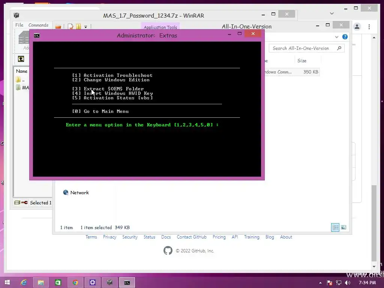Open the Quick Access Toolbar customize dropdown
This screenshot has width=384, height=288.
coord(86,27)
